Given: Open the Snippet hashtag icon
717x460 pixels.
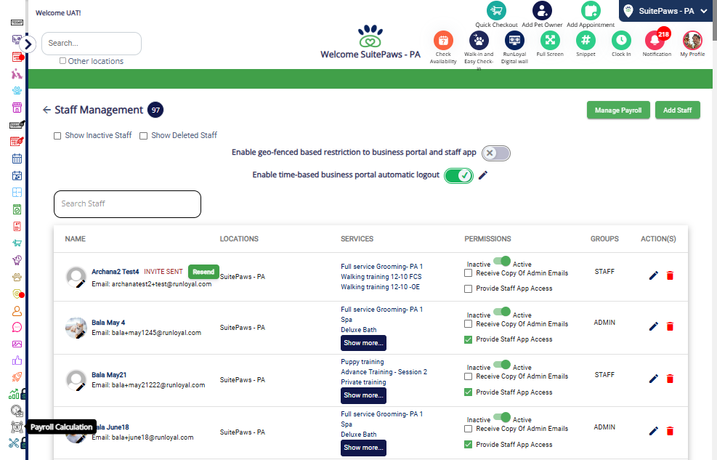Looking at the screenshot, I should [586, 41].
